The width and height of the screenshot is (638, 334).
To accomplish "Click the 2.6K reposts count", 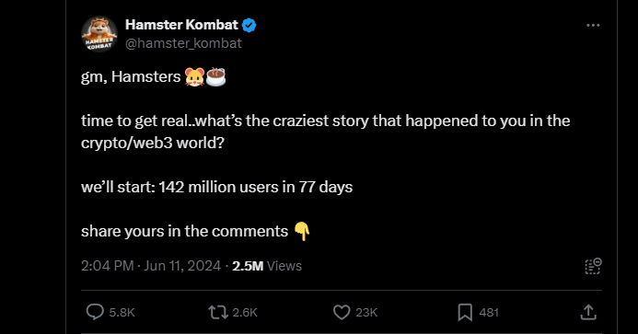I will coord(245,313).
